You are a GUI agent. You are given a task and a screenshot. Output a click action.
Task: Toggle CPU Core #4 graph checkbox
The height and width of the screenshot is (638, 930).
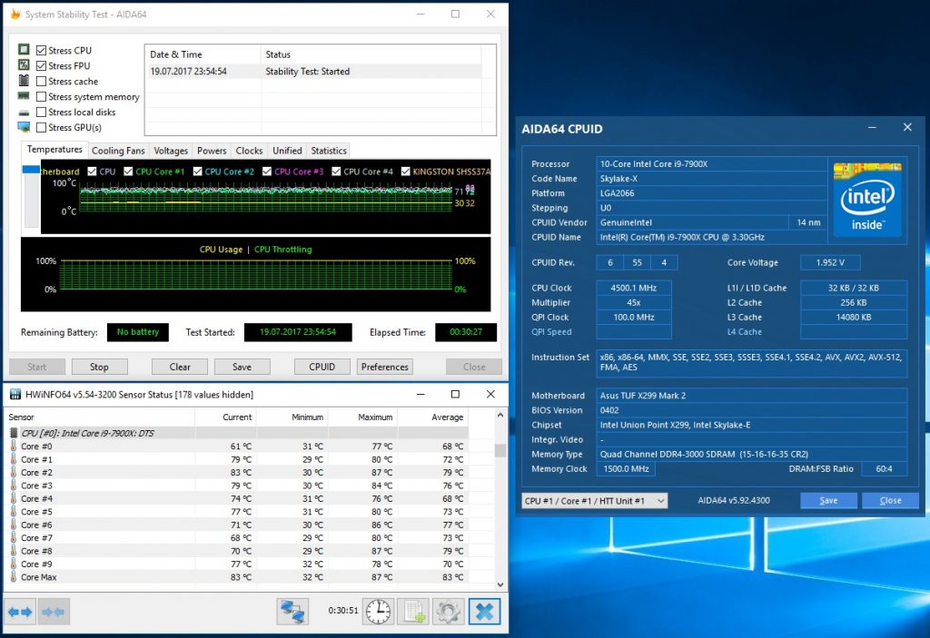pos(336,172)
